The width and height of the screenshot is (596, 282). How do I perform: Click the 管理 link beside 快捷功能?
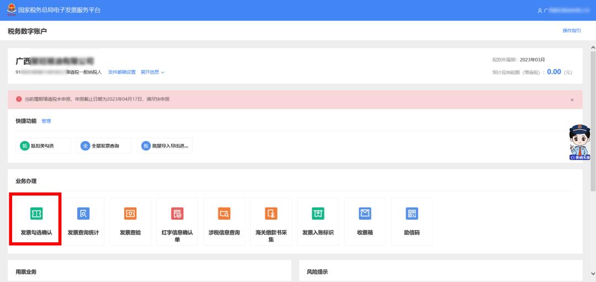[x=46, y=121]
